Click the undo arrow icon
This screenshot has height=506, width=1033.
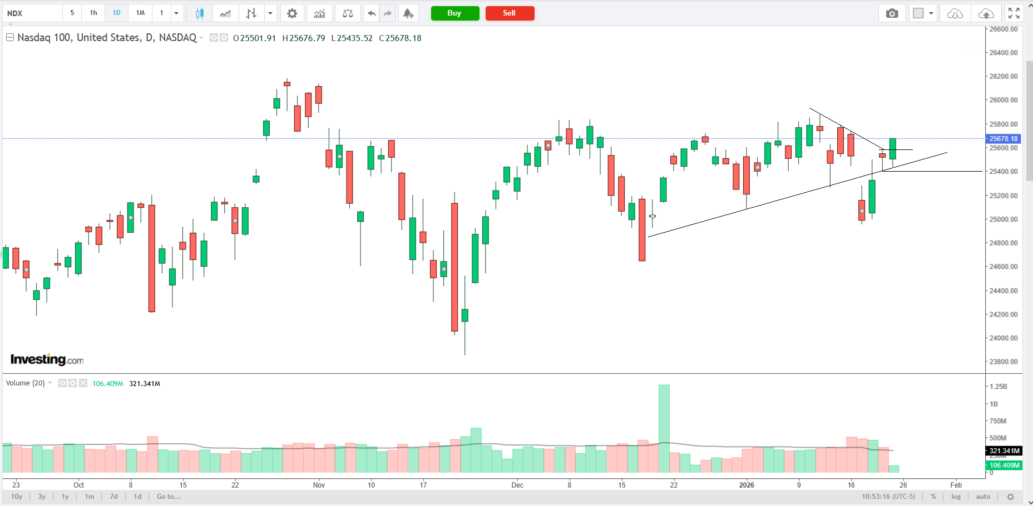(x=372, y=13)
